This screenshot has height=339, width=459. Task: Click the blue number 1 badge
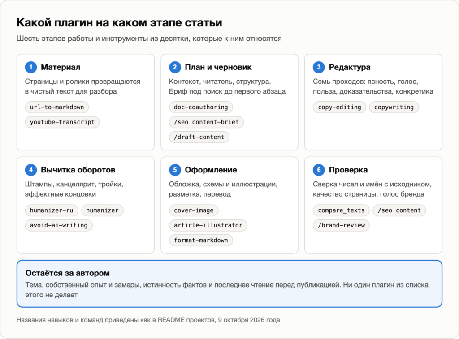click(x=31, y=67)
